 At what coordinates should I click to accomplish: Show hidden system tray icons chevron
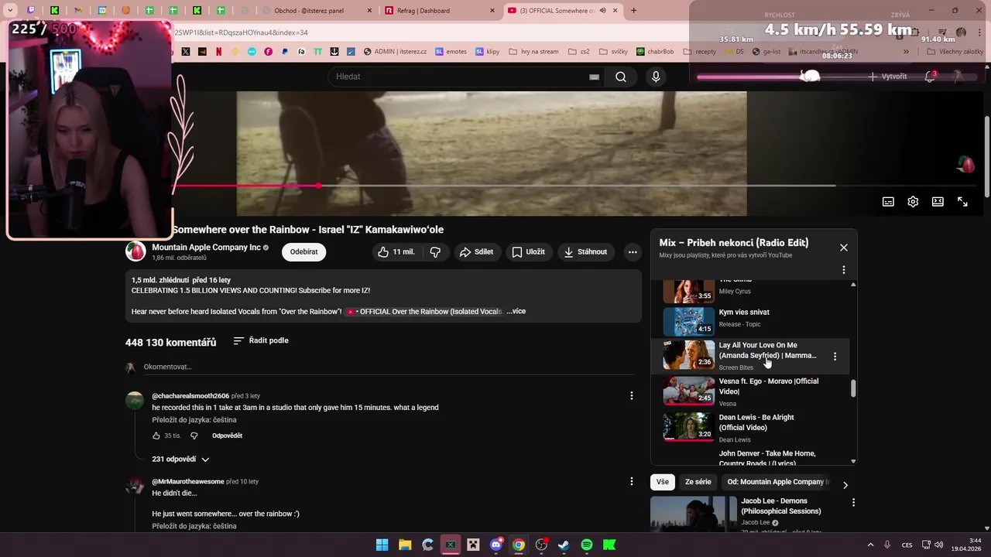pos(870,545)
